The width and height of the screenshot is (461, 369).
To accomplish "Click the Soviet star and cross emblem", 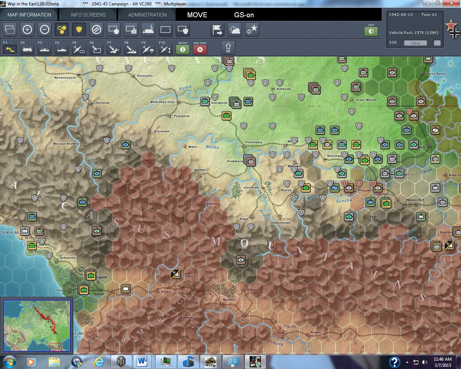I will [452, 29].
